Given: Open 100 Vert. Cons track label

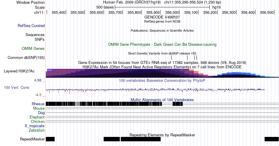Looking at the screenshot, I should click(16, 87).
